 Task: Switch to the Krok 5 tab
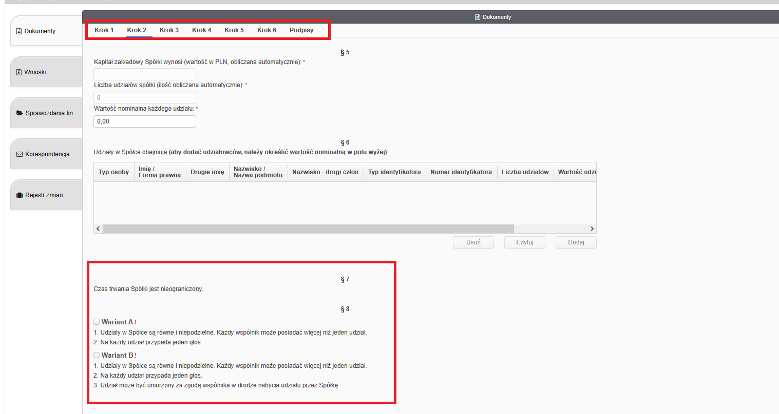[x=234, y=30]
